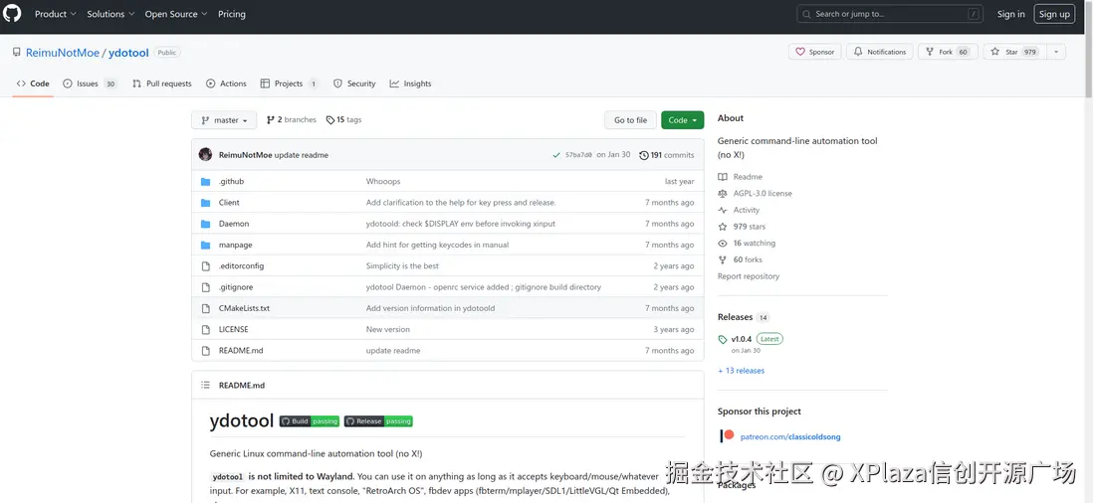Select the Code tab
This screenshot has height=503, width=1093.
pos(33,84)
